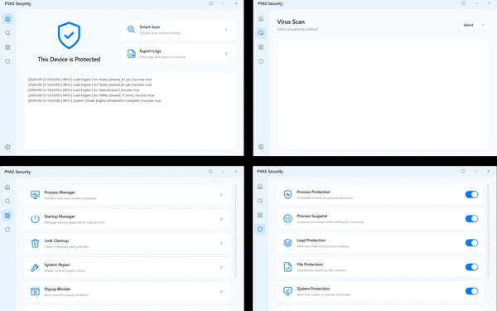This screenshot has width=497, height=311.
Task: Click the Popup Blocker label
Action: click(57, 289)
